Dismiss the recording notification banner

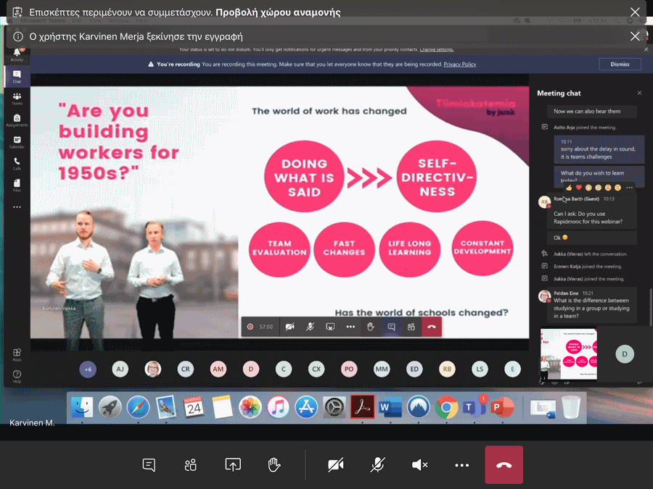620,64
